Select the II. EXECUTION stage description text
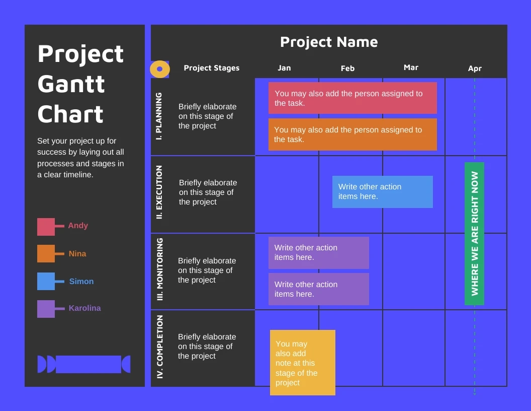 point(208,192)
